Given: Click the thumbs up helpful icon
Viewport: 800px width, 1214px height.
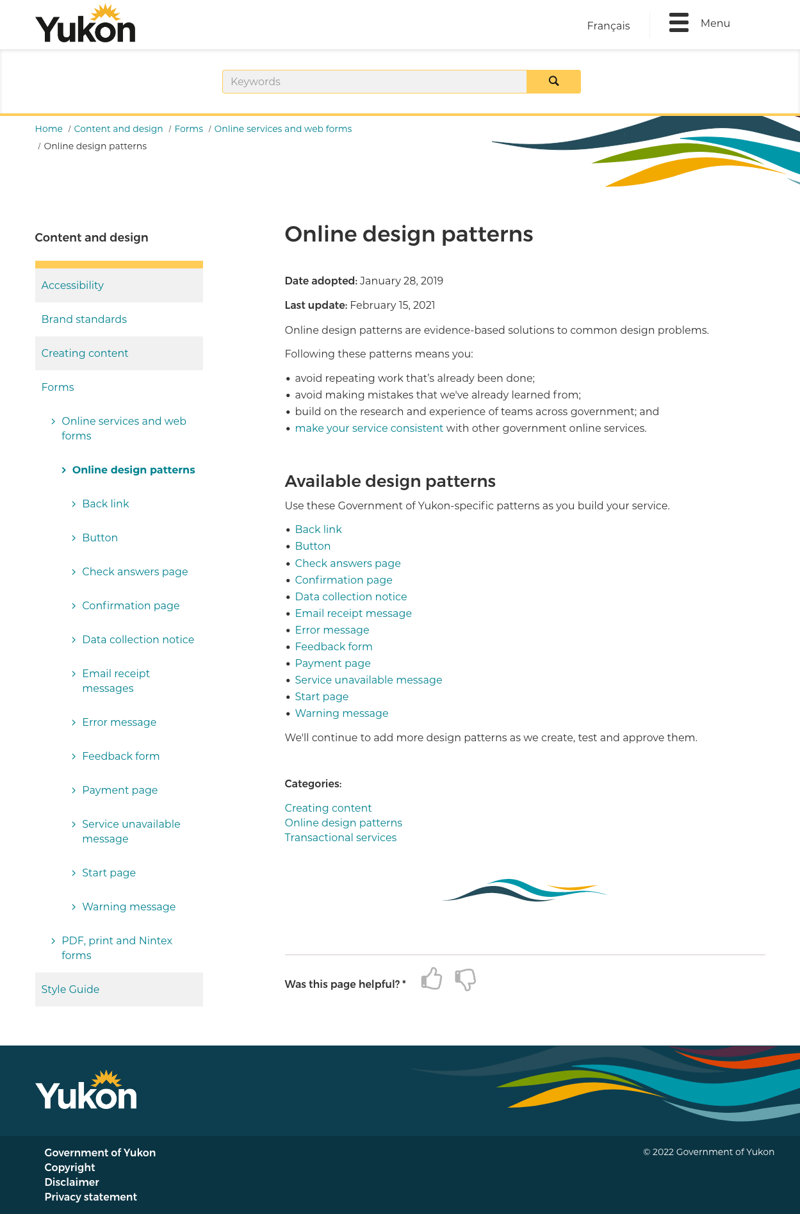Looking at the screenshot, I should click(x=432, y=979).
